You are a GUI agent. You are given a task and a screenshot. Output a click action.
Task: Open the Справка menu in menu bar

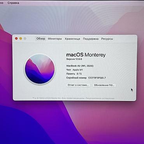point(13,3)
